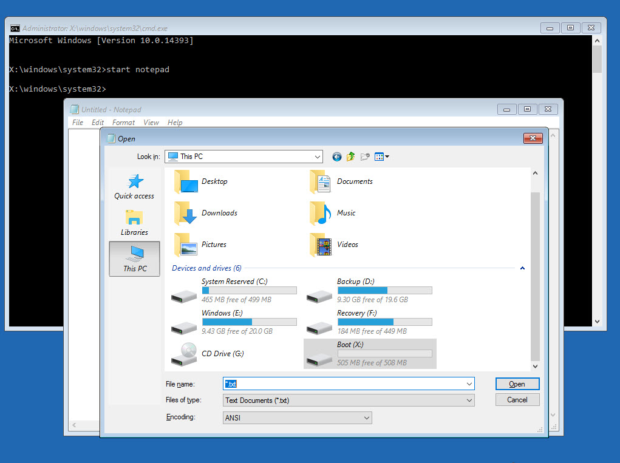
Task: Open the View Menu icon dropdown
Action: click(381, 157)
